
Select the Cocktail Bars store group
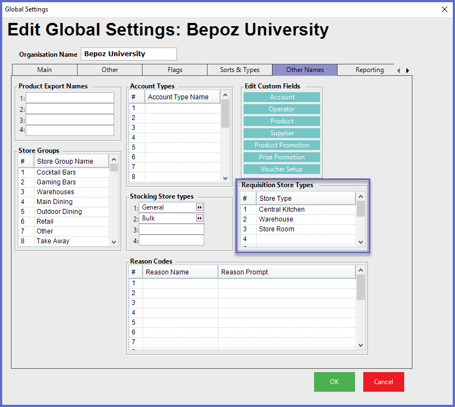[56, 172]
